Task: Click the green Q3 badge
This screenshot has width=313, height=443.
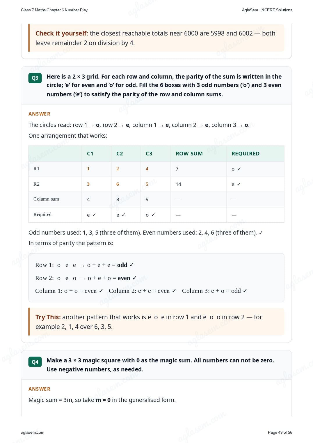Action: pos(35,78)
